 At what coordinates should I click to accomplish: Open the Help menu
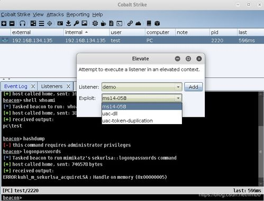97,14
